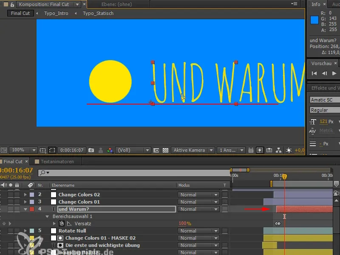The image size is (340, 255).
Task: Open the RGB channel display icon
Action: coord(110,150)
